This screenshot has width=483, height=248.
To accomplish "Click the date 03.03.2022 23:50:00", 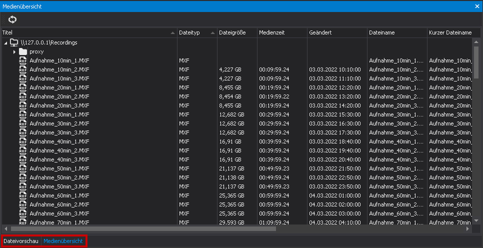I will tap(335, 186).
